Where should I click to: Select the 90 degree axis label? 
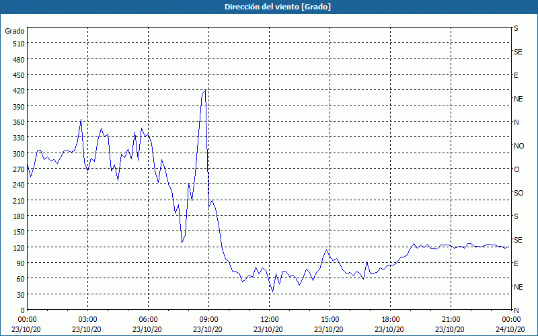[x=21, y=263]
